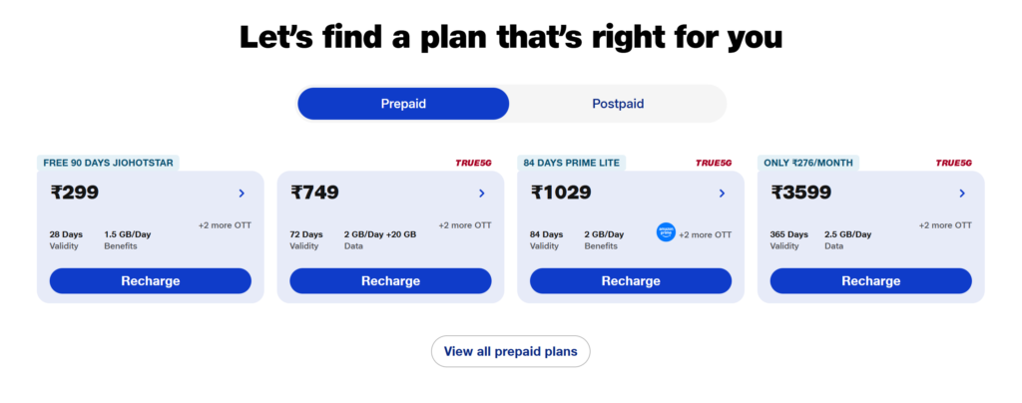The height and width of the screenshot is (403, 1022).
Task: Click TRUE5G logo above ₹3599 plan
Action: 953,164
